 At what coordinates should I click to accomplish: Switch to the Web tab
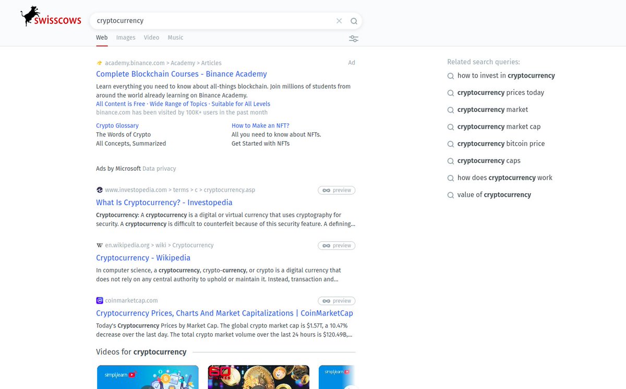(102, 37)
